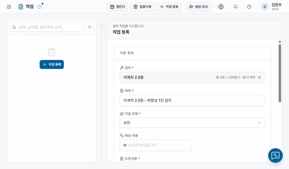Screen dimensions: 289x169
Task: Click the 요청내용 field label
Action: (x=131, y=158)
